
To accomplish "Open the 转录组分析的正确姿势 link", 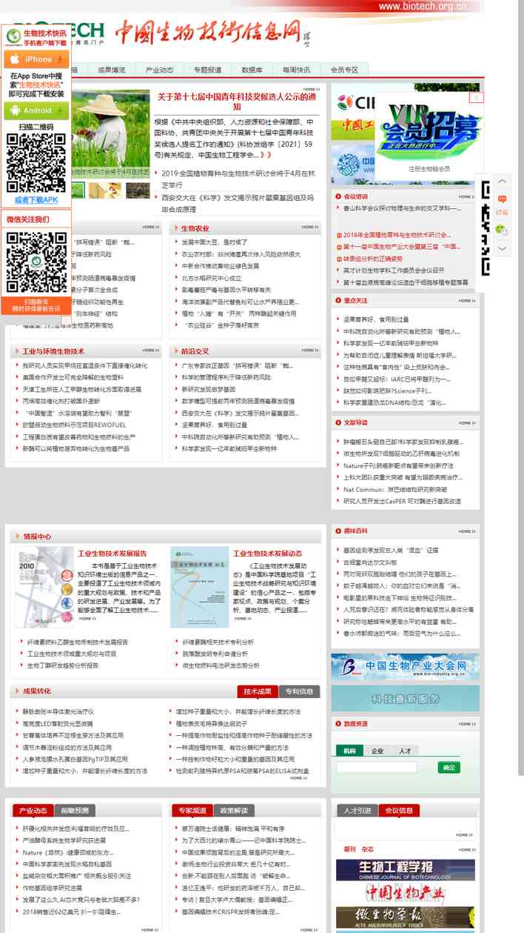I will pyautogui.click(x=373, y=259).
